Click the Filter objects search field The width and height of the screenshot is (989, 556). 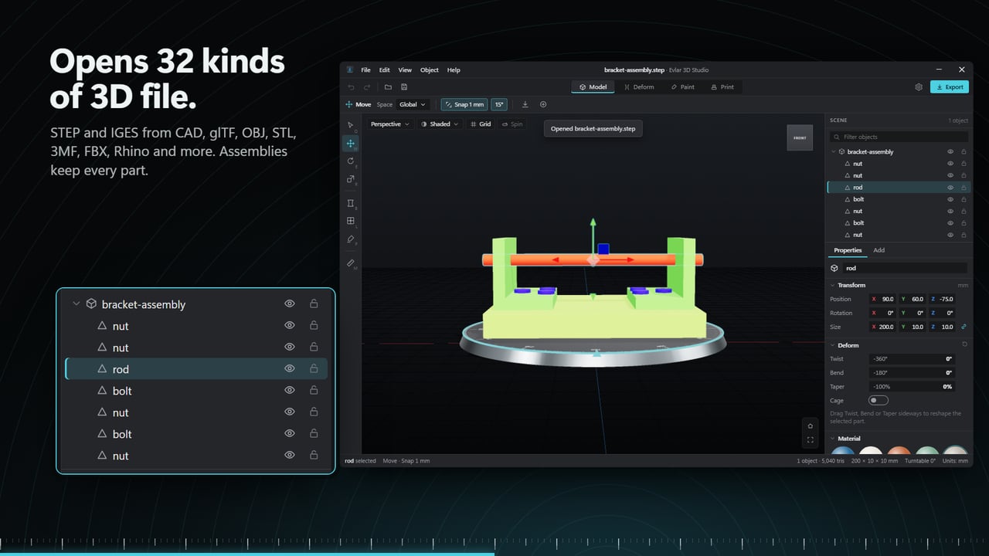point(899,137)
